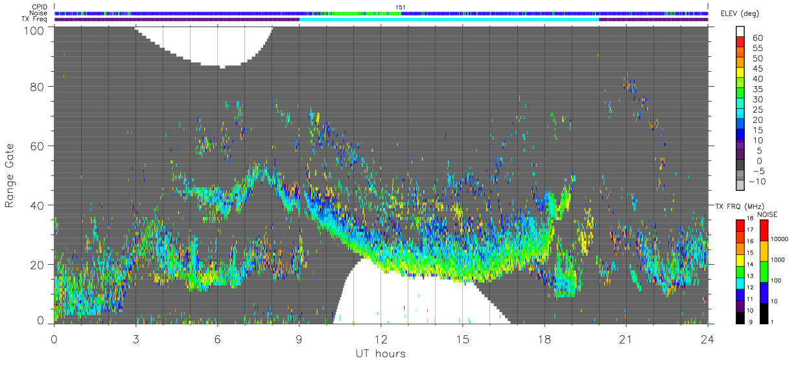
Task: Click the Range Gate axis title
Action: pos(10,175)
